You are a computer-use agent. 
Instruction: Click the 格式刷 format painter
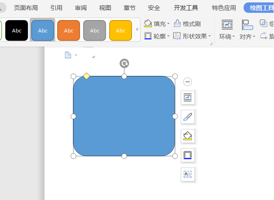coord(187,23)
